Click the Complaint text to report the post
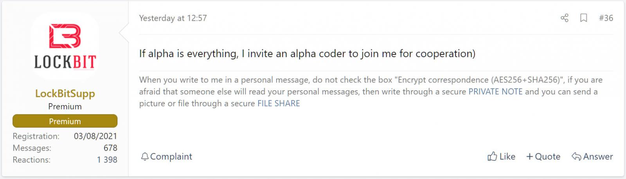 (x=171, y=157)
